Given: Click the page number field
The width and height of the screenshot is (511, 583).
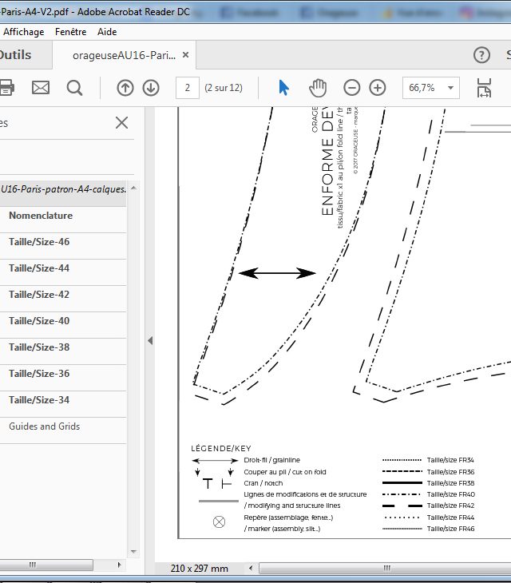Looking at the screenshot, I should pyautogui.click(x=188, y=88).
